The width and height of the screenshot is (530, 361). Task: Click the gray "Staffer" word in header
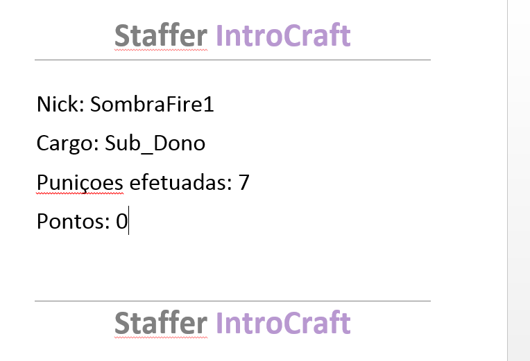(161, 35)
